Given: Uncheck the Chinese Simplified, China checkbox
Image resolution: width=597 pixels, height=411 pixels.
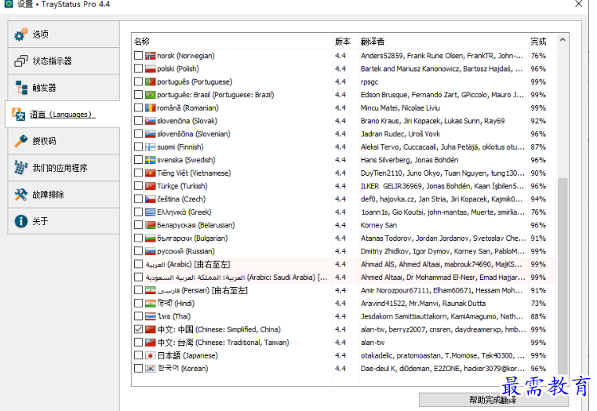Looking at the screenshot, I should coord(138,329).
